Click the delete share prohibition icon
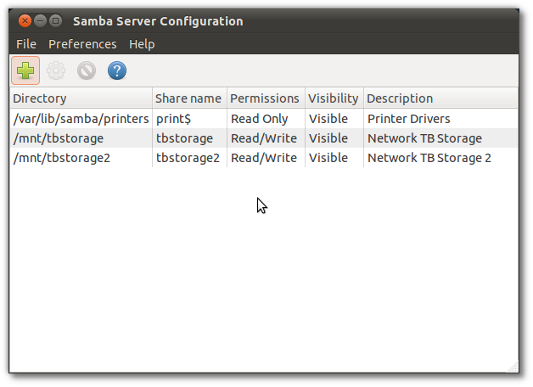The image size is (533, 387). (x=87, y=70)
